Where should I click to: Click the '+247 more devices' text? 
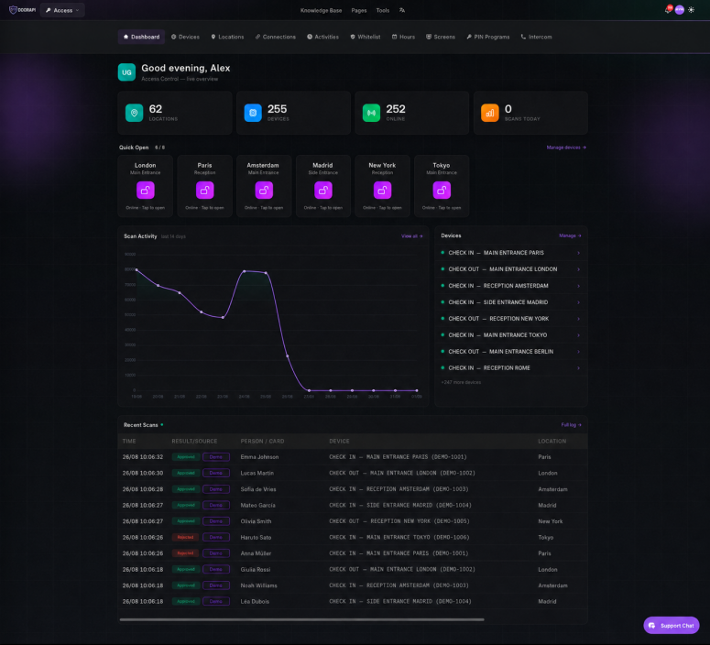pyautogui.click(x=461, y=382)
